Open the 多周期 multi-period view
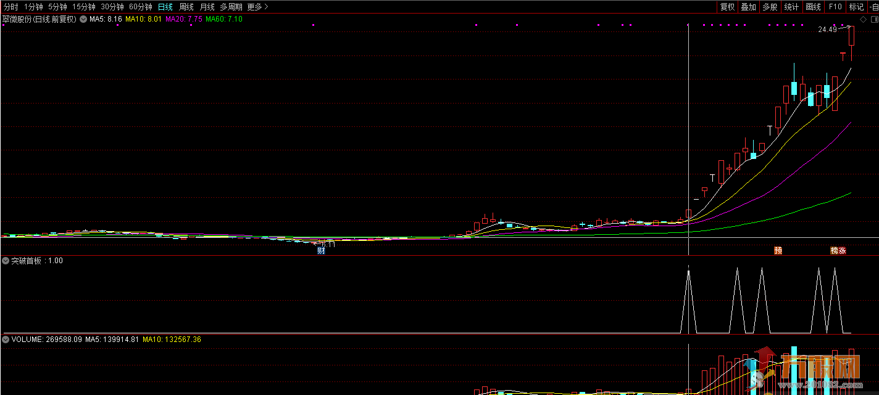The width and height of the screenshot is (879, 395). coord(231,7)
